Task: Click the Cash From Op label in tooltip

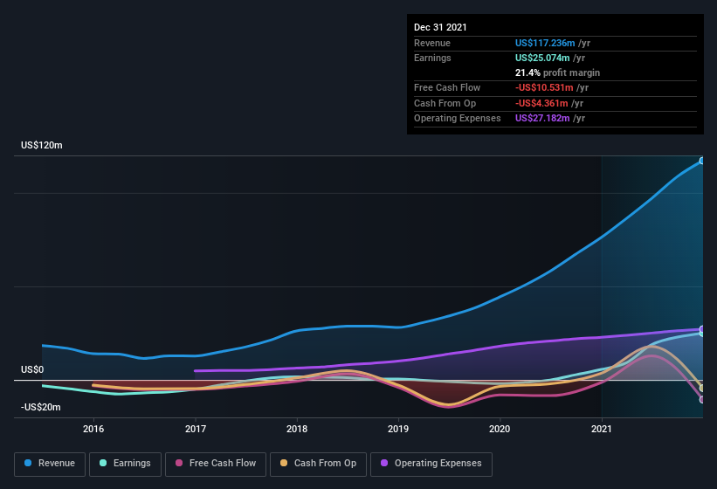Action: point(445,103)
